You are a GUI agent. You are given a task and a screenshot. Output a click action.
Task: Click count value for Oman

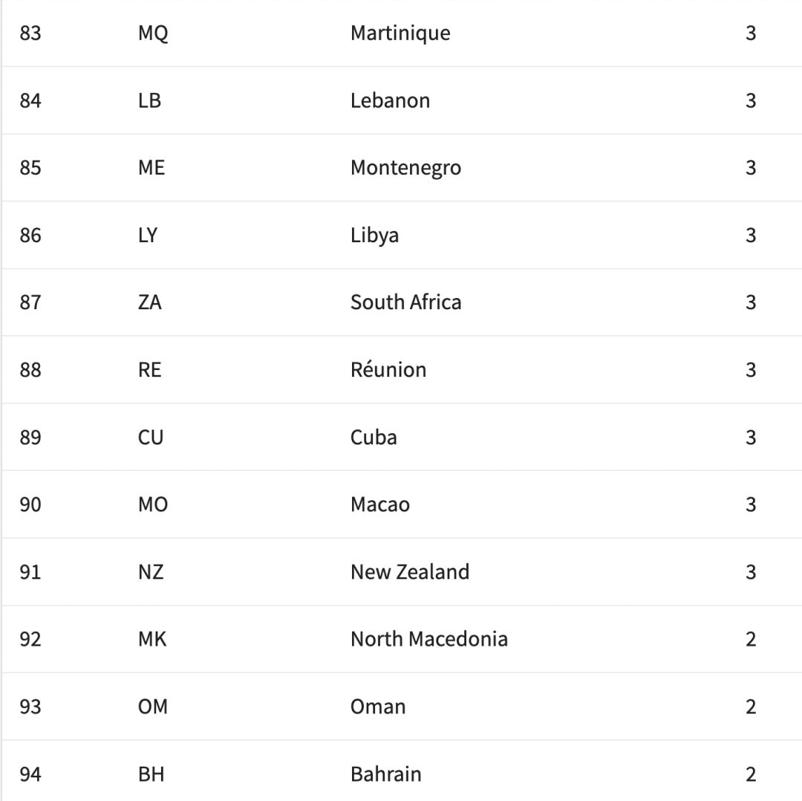750,707
